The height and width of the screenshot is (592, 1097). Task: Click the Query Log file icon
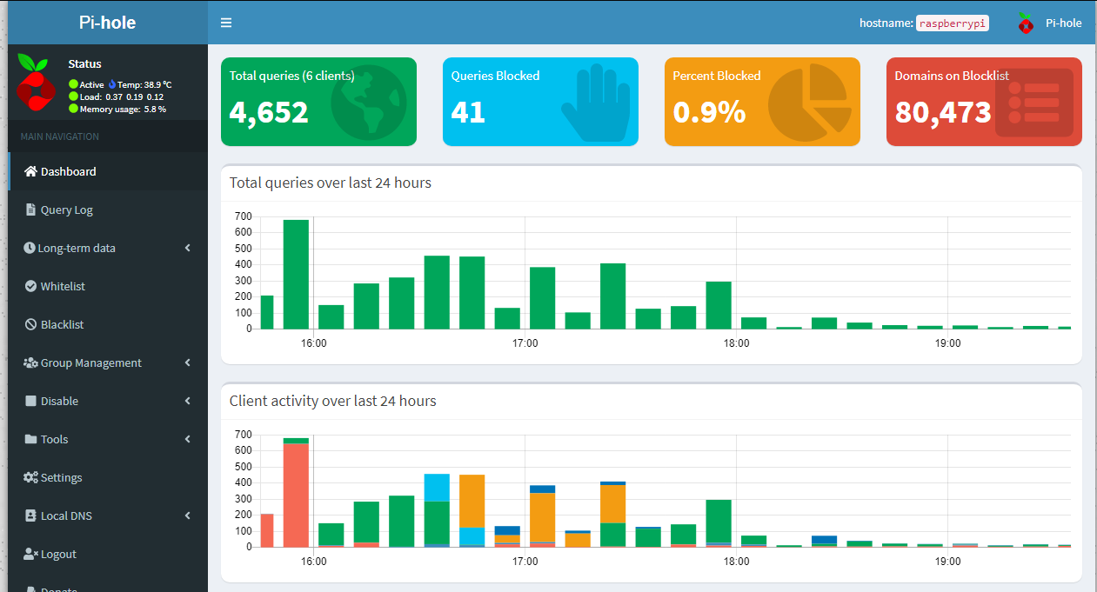[x=31, y=210]
